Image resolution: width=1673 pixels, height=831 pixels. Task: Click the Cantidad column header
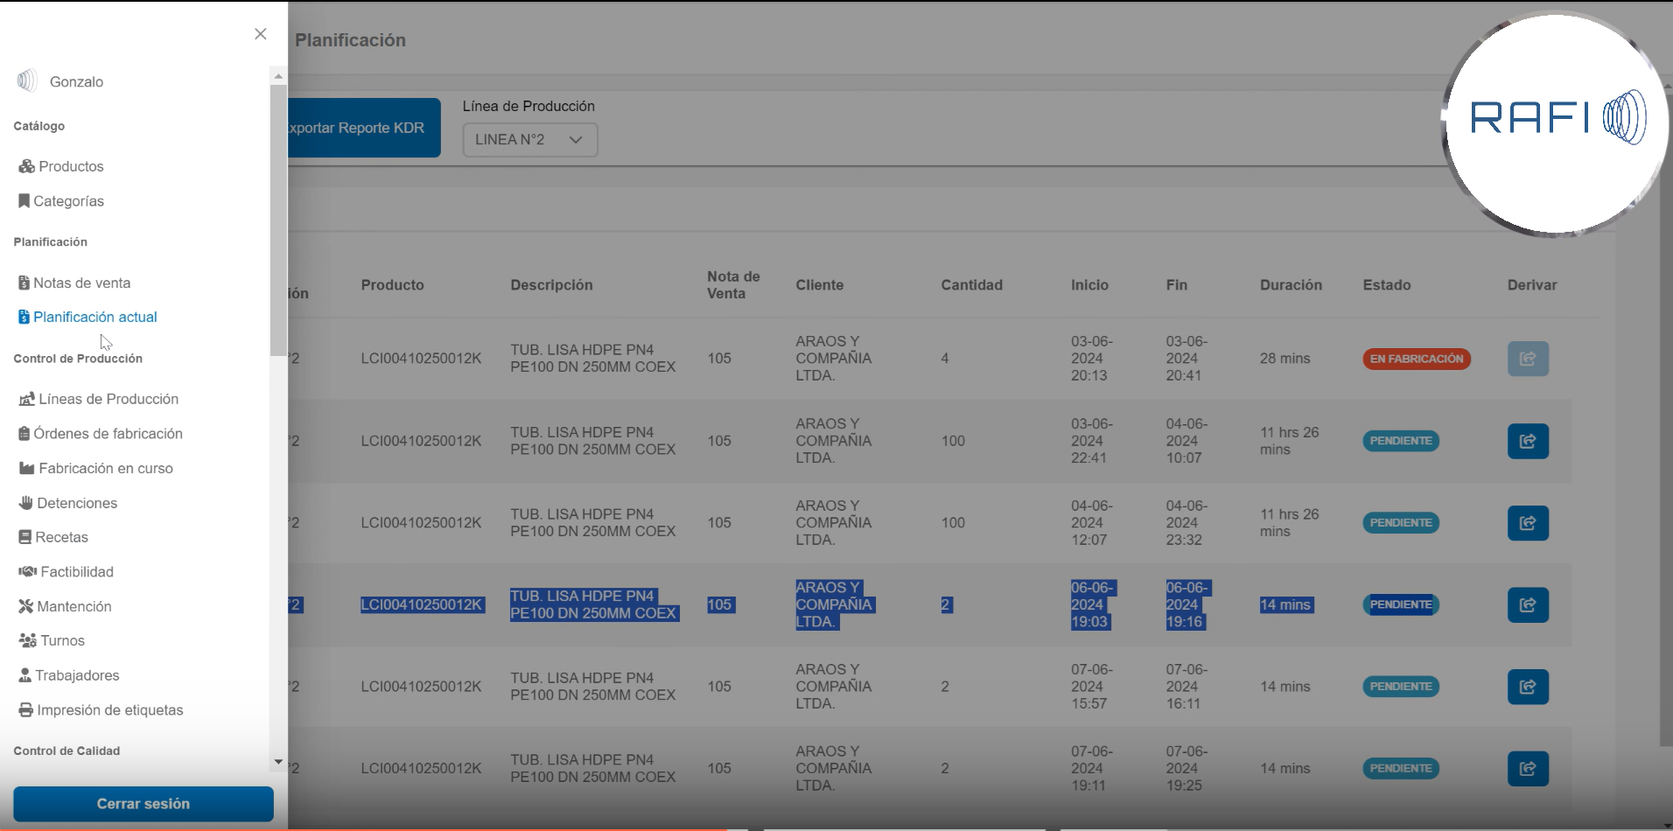tap(971, 285)
